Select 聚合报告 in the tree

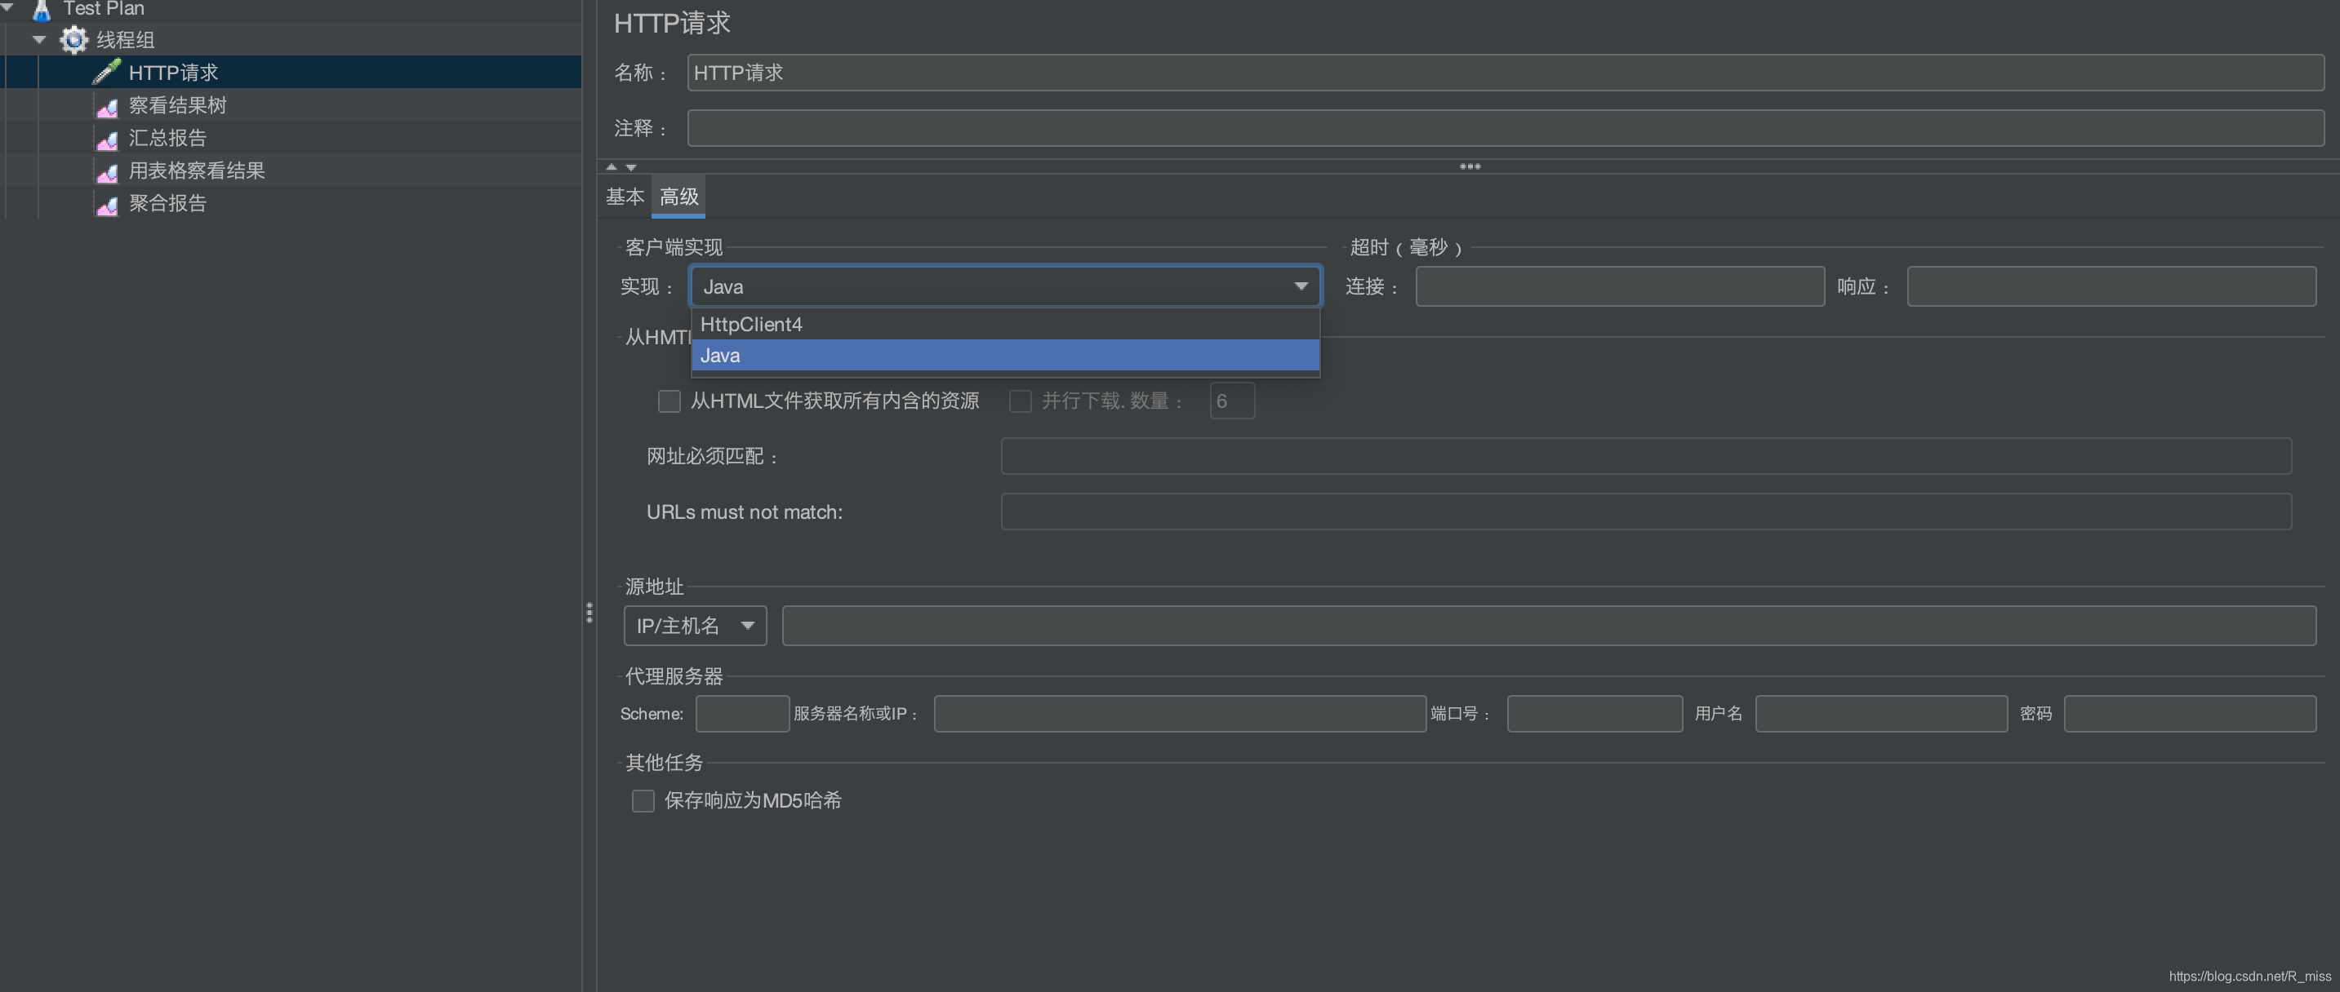tap(167, 203)
